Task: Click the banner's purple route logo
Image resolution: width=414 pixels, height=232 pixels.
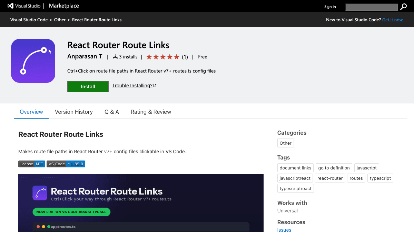Action: [40, 193]
